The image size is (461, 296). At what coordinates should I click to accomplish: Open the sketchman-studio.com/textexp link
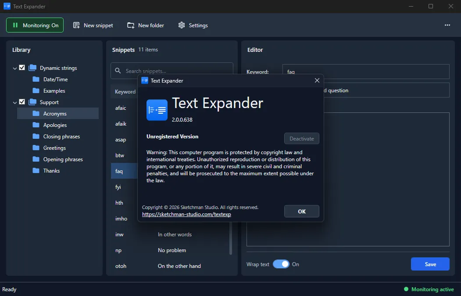pyautogui.click(x=186, y=214)
